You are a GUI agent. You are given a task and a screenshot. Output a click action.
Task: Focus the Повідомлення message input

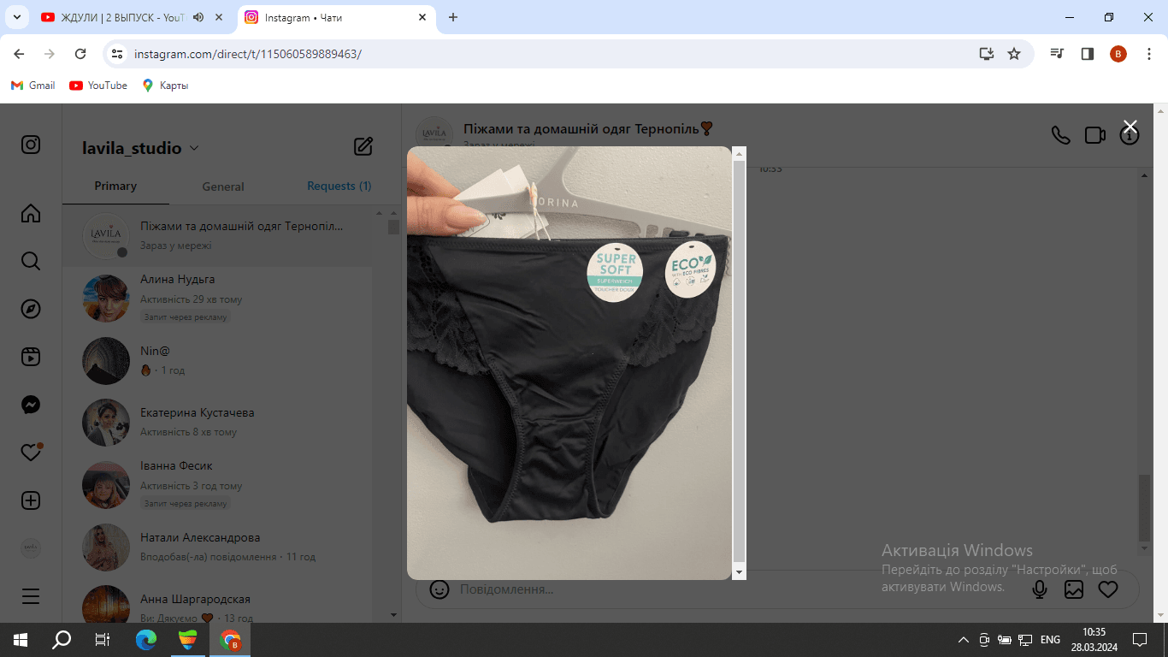(735, 589)
